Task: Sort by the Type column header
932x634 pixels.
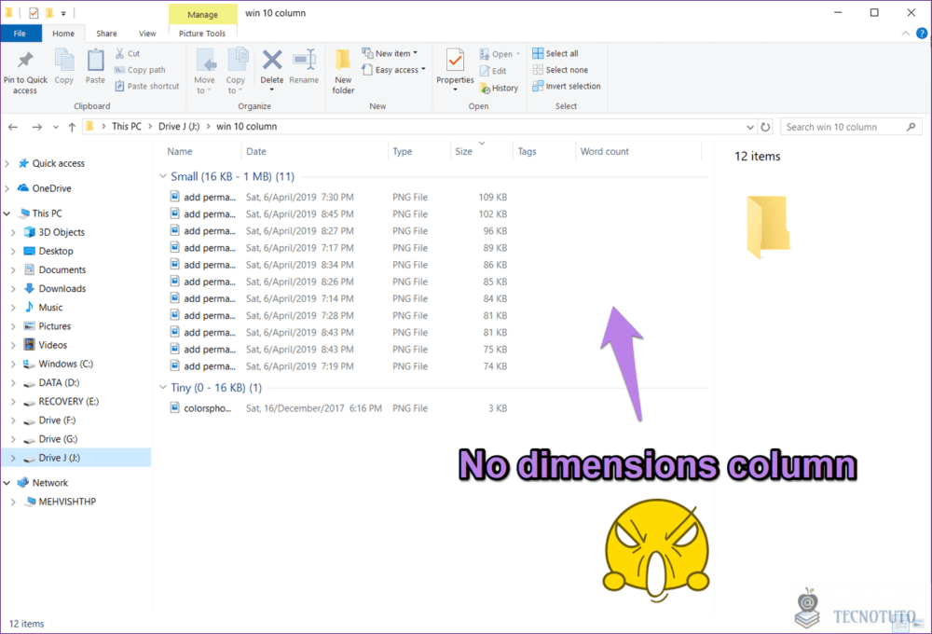Action: coord(403,151)
